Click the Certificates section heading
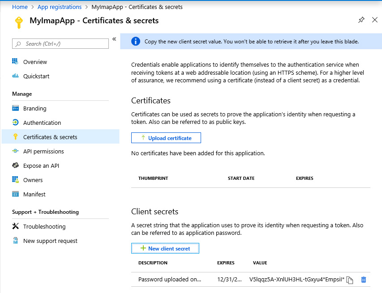Image resolution: width=382 pixels, height=293 pixels. [x=151, y=101]
